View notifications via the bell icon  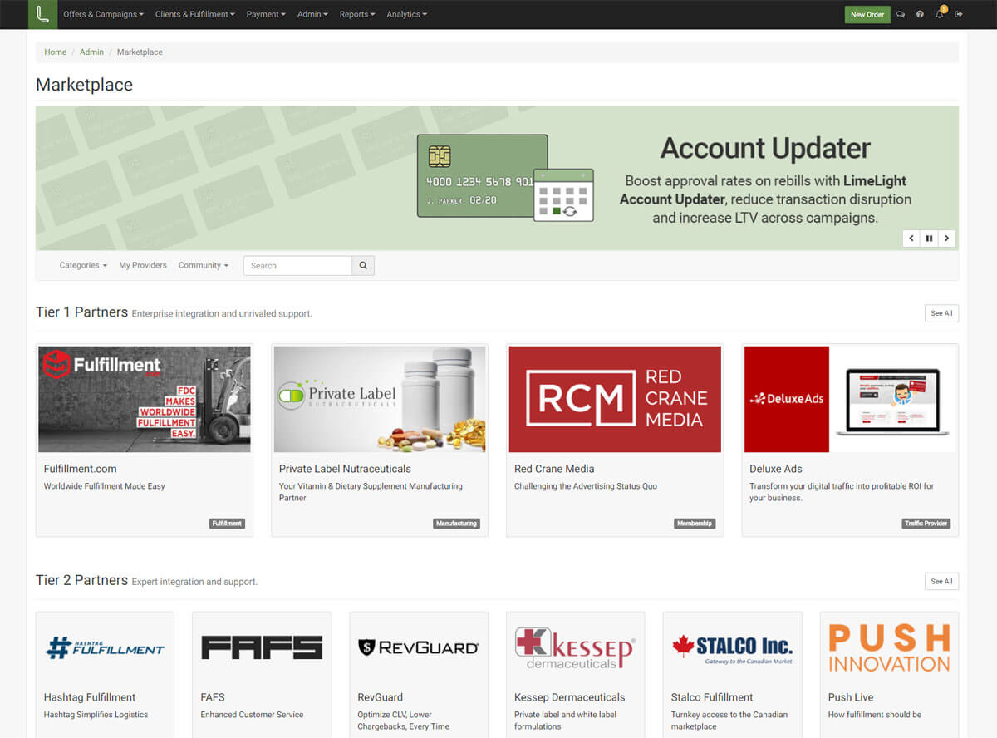tap(940, 14)
